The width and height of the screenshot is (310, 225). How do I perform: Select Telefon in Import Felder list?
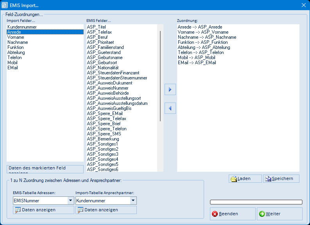coord(45,58)
